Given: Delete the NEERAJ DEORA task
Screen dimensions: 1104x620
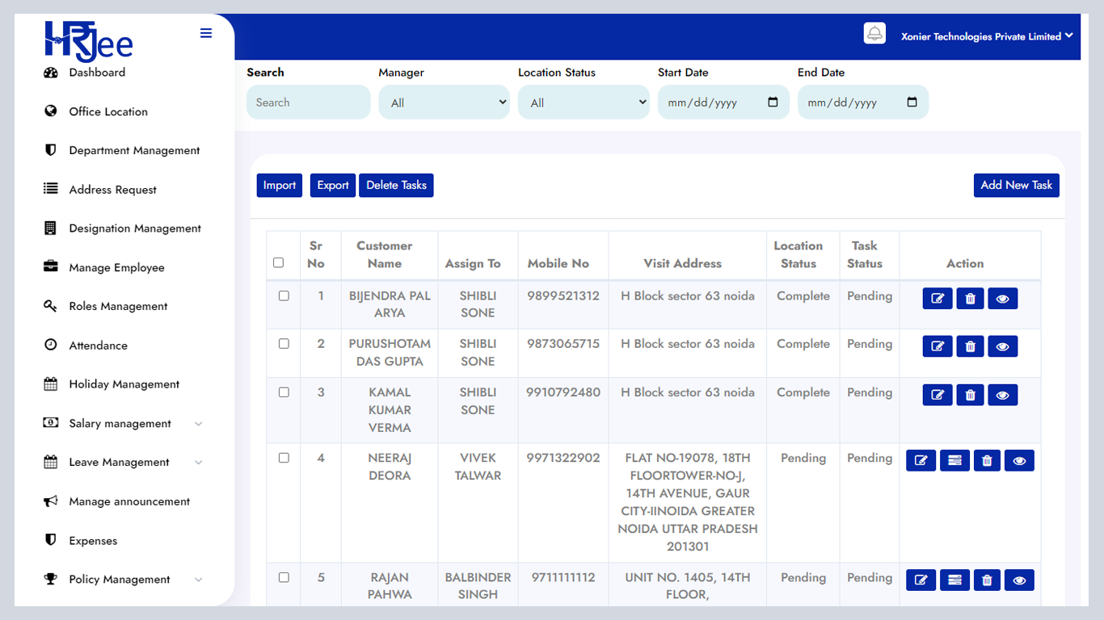Looking at the screenshot, I should tap(987, 461).
